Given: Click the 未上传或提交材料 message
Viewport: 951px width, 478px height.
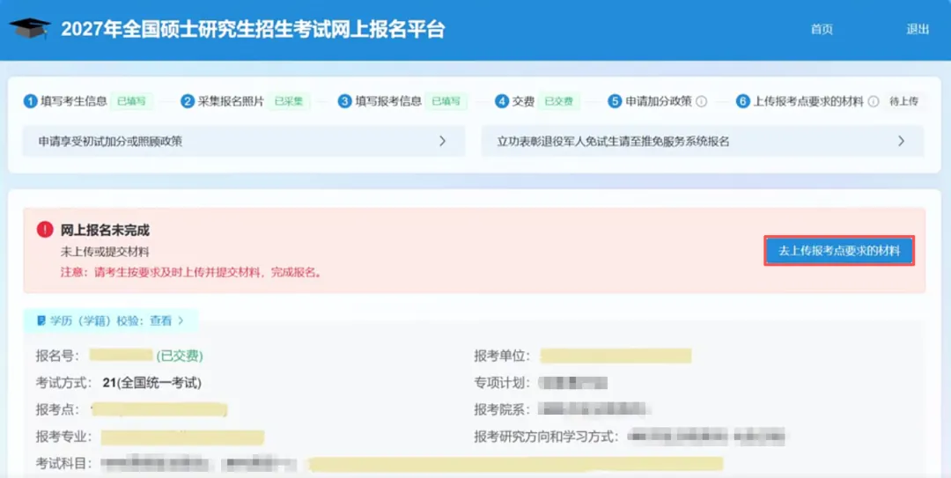Looking at the screenshot, I should click(105, 251).
